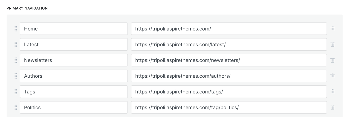Delete the Home navigation item

[x=332, y=29]
